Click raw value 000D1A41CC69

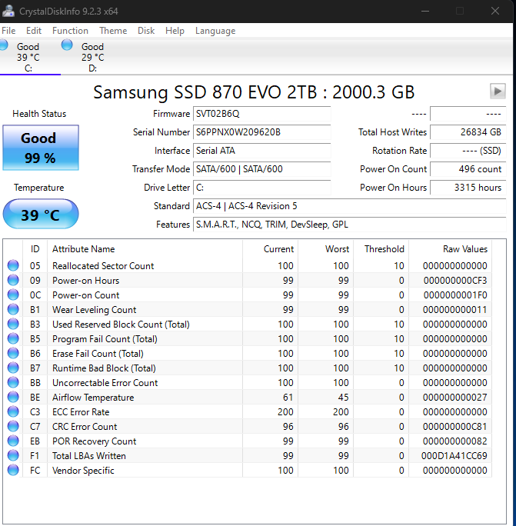[454, 455]
